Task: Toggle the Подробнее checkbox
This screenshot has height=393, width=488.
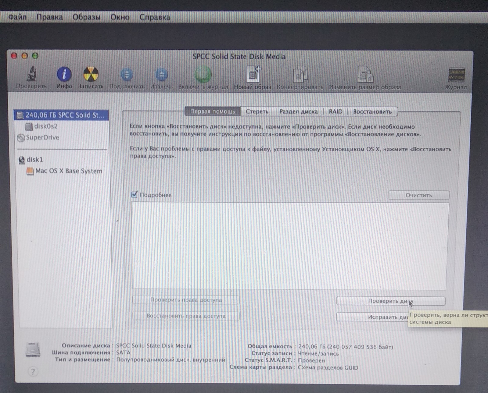Action: coord(134,194)
